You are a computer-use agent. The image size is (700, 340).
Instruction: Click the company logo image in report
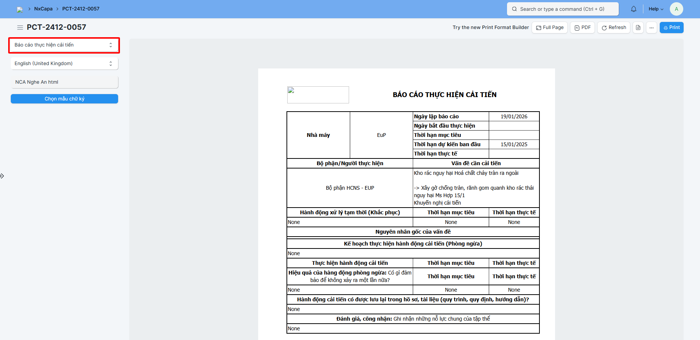318,95
